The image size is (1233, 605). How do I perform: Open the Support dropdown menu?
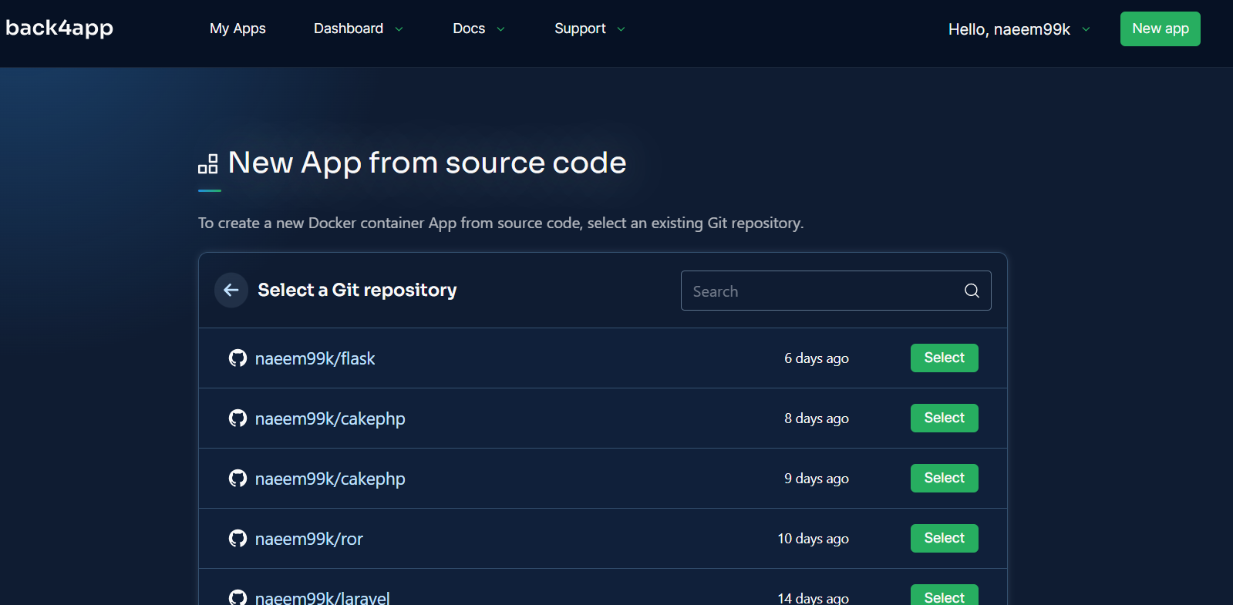(x=589, y=29)
